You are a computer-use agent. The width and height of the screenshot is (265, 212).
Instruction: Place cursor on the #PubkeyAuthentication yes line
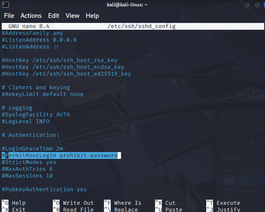point(44,189)
